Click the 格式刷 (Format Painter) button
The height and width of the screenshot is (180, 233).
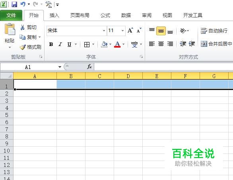pyautogui.click(x=31, y=47)
